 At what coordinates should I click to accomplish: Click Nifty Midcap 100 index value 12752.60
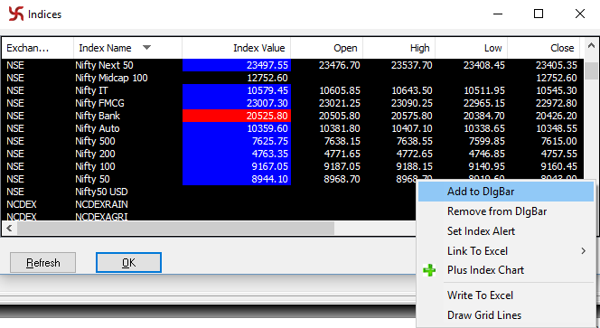tap(267, 78)
